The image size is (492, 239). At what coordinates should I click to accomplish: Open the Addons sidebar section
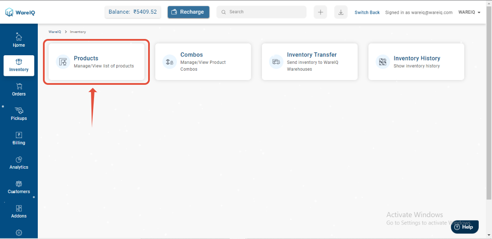pos(19,212)
